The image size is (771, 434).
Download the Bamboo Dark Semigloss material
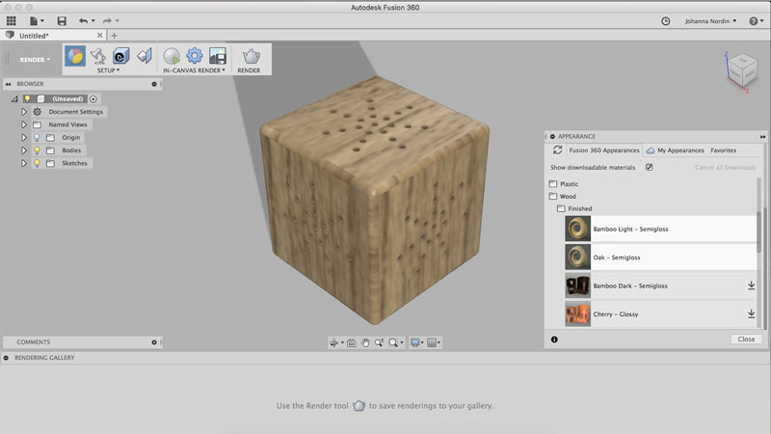[x=751, y=285]
